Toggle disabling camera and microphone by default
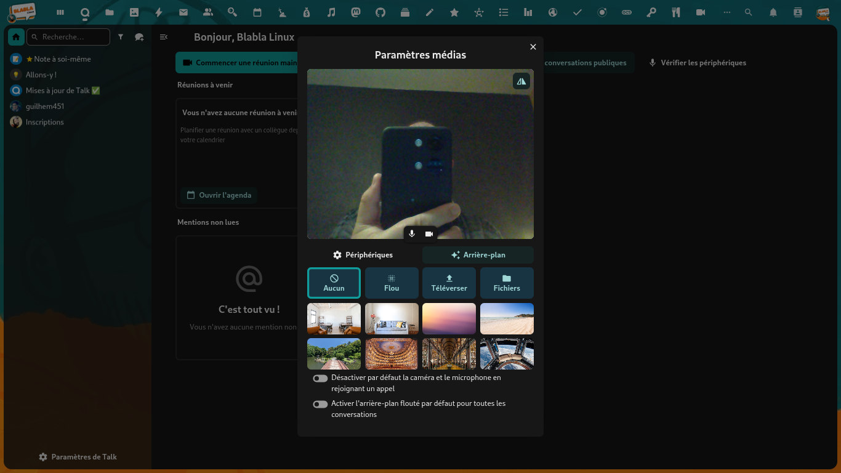Viewport: 841px width, 473px height. pyautogui.click(x=320, y=378)
